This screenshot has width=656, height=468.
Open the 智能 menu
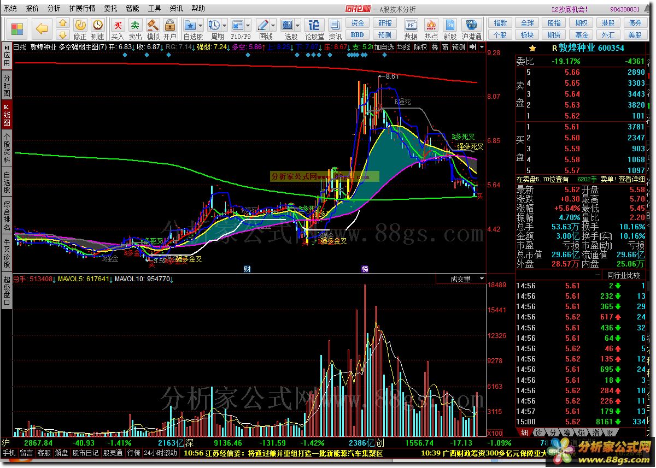click(x=132, y=9)
